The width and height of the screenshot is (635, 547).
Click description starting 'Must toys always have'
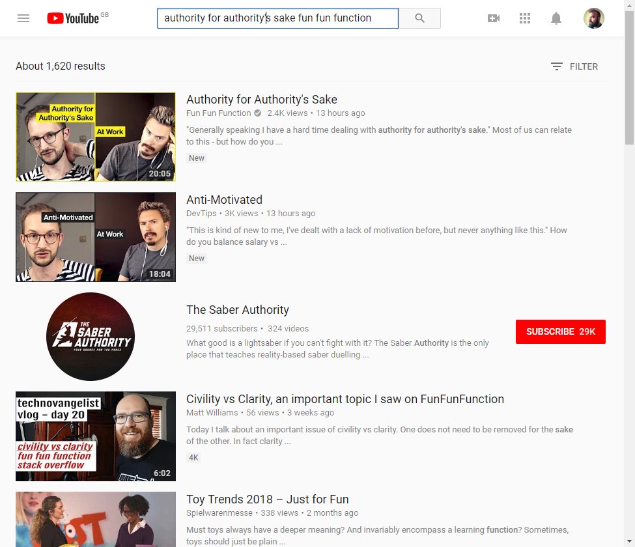coord(378,536)
